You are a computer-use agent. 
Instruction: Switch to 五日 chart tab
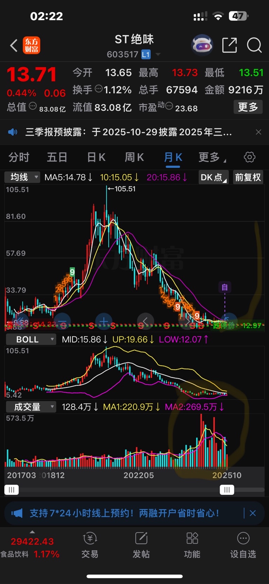tap(57, 157)
